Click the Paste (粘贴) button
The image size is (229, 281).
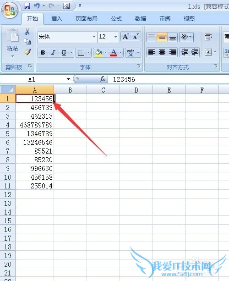pyautogui.click(x=12, y=40)
